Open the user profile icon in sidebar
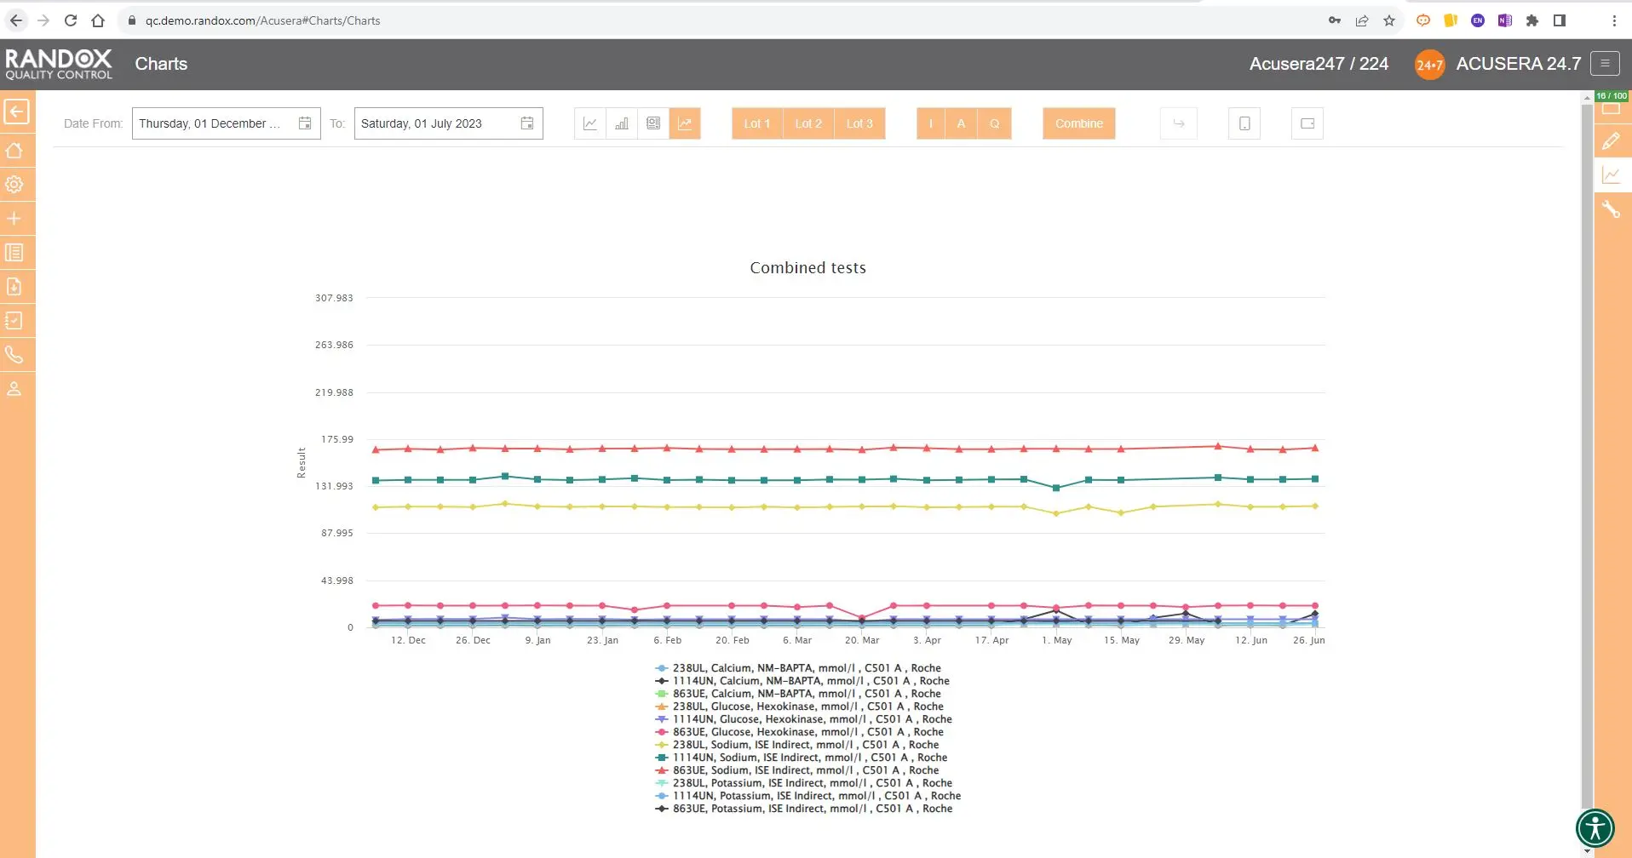Image resolution: width=1632 pixels, height=858 pixels. 14,389
